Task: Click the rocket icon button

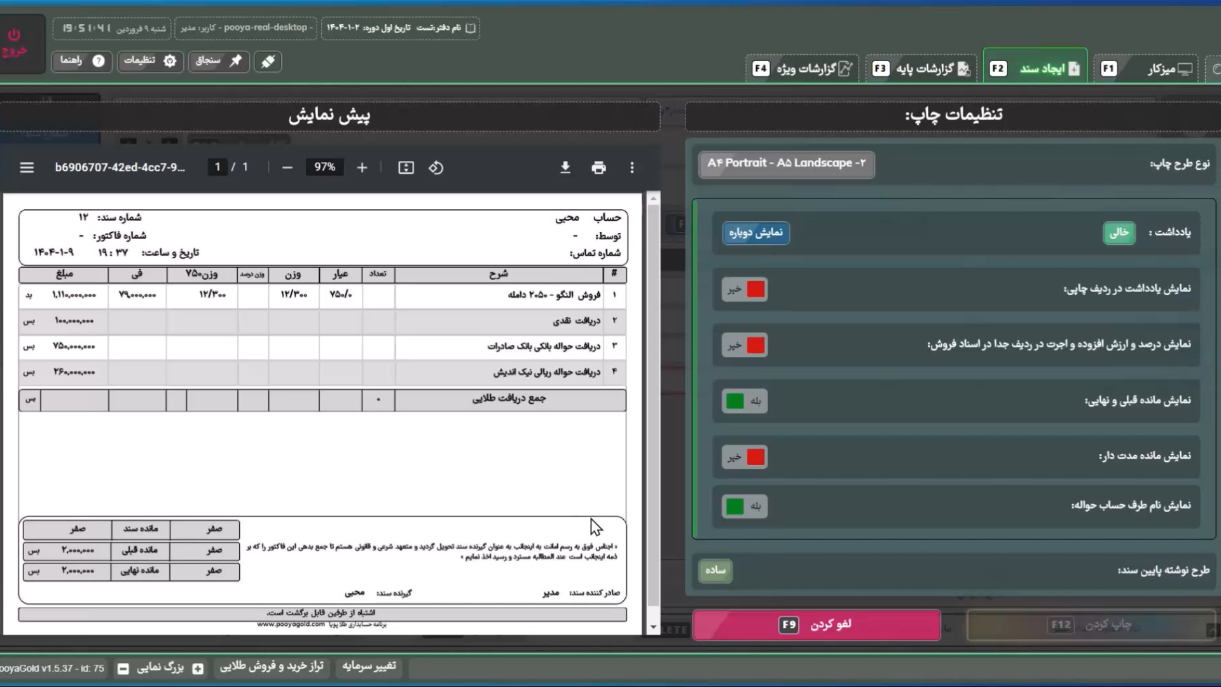Action: tap(268, 61)
